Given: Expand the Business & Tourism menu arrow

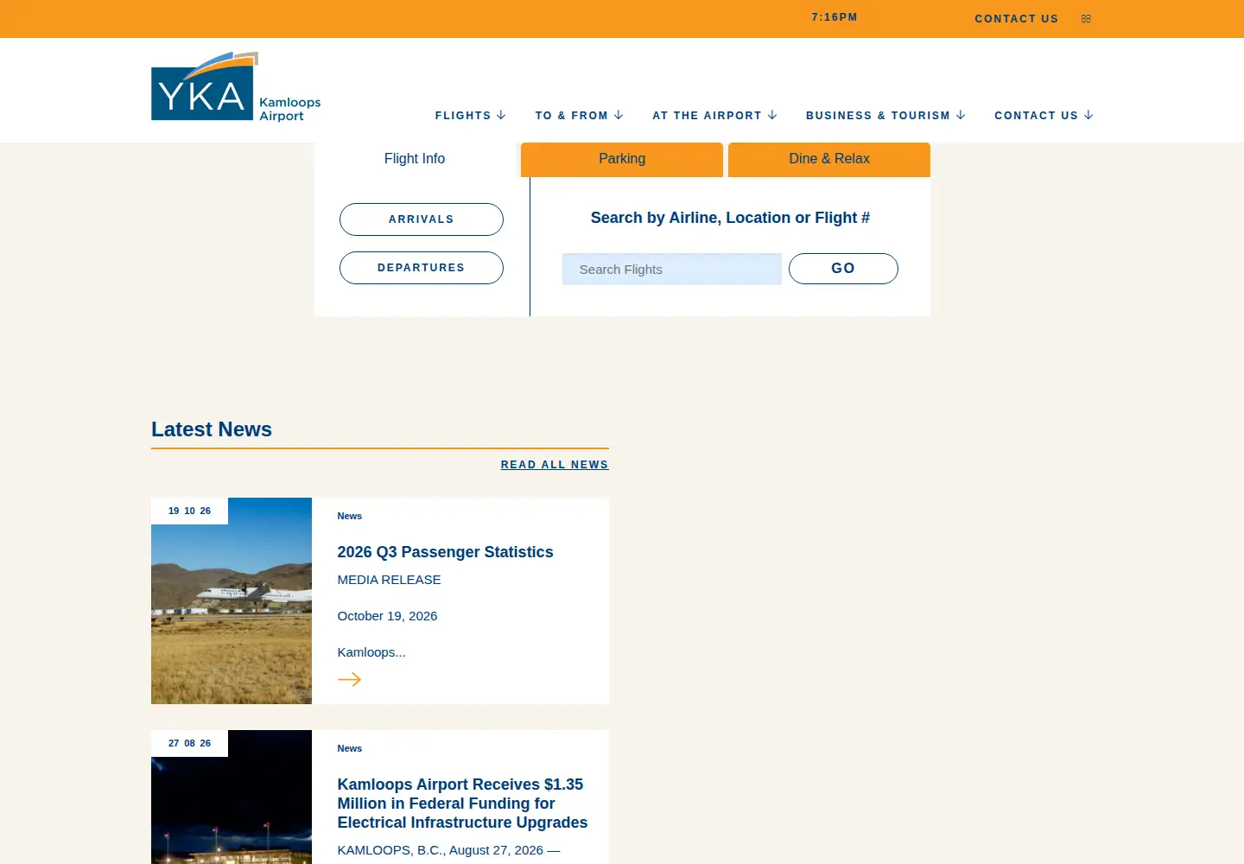Looking at the screenshot, I should pyautogui.click(x=961, y=115).
